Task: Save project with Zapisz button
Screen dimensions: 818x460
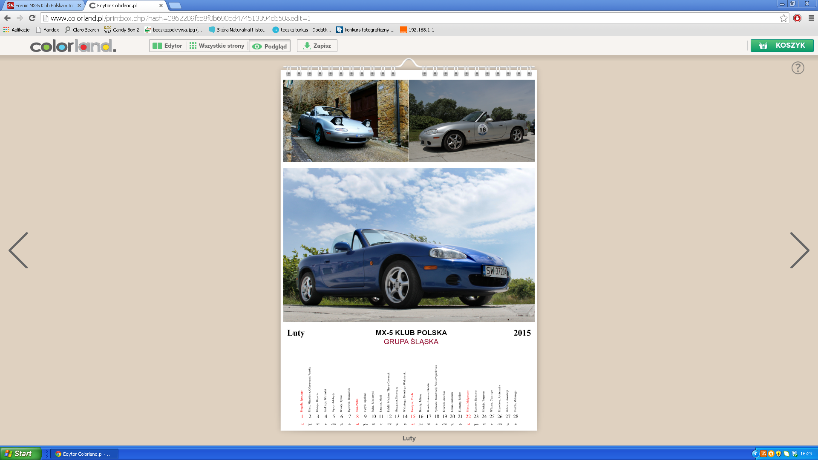Action: coord(317,46)
